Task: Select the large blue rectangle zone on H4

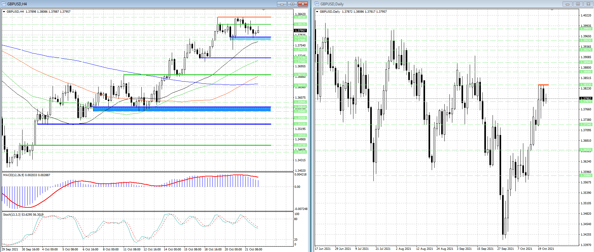Action: coord(182,109)
